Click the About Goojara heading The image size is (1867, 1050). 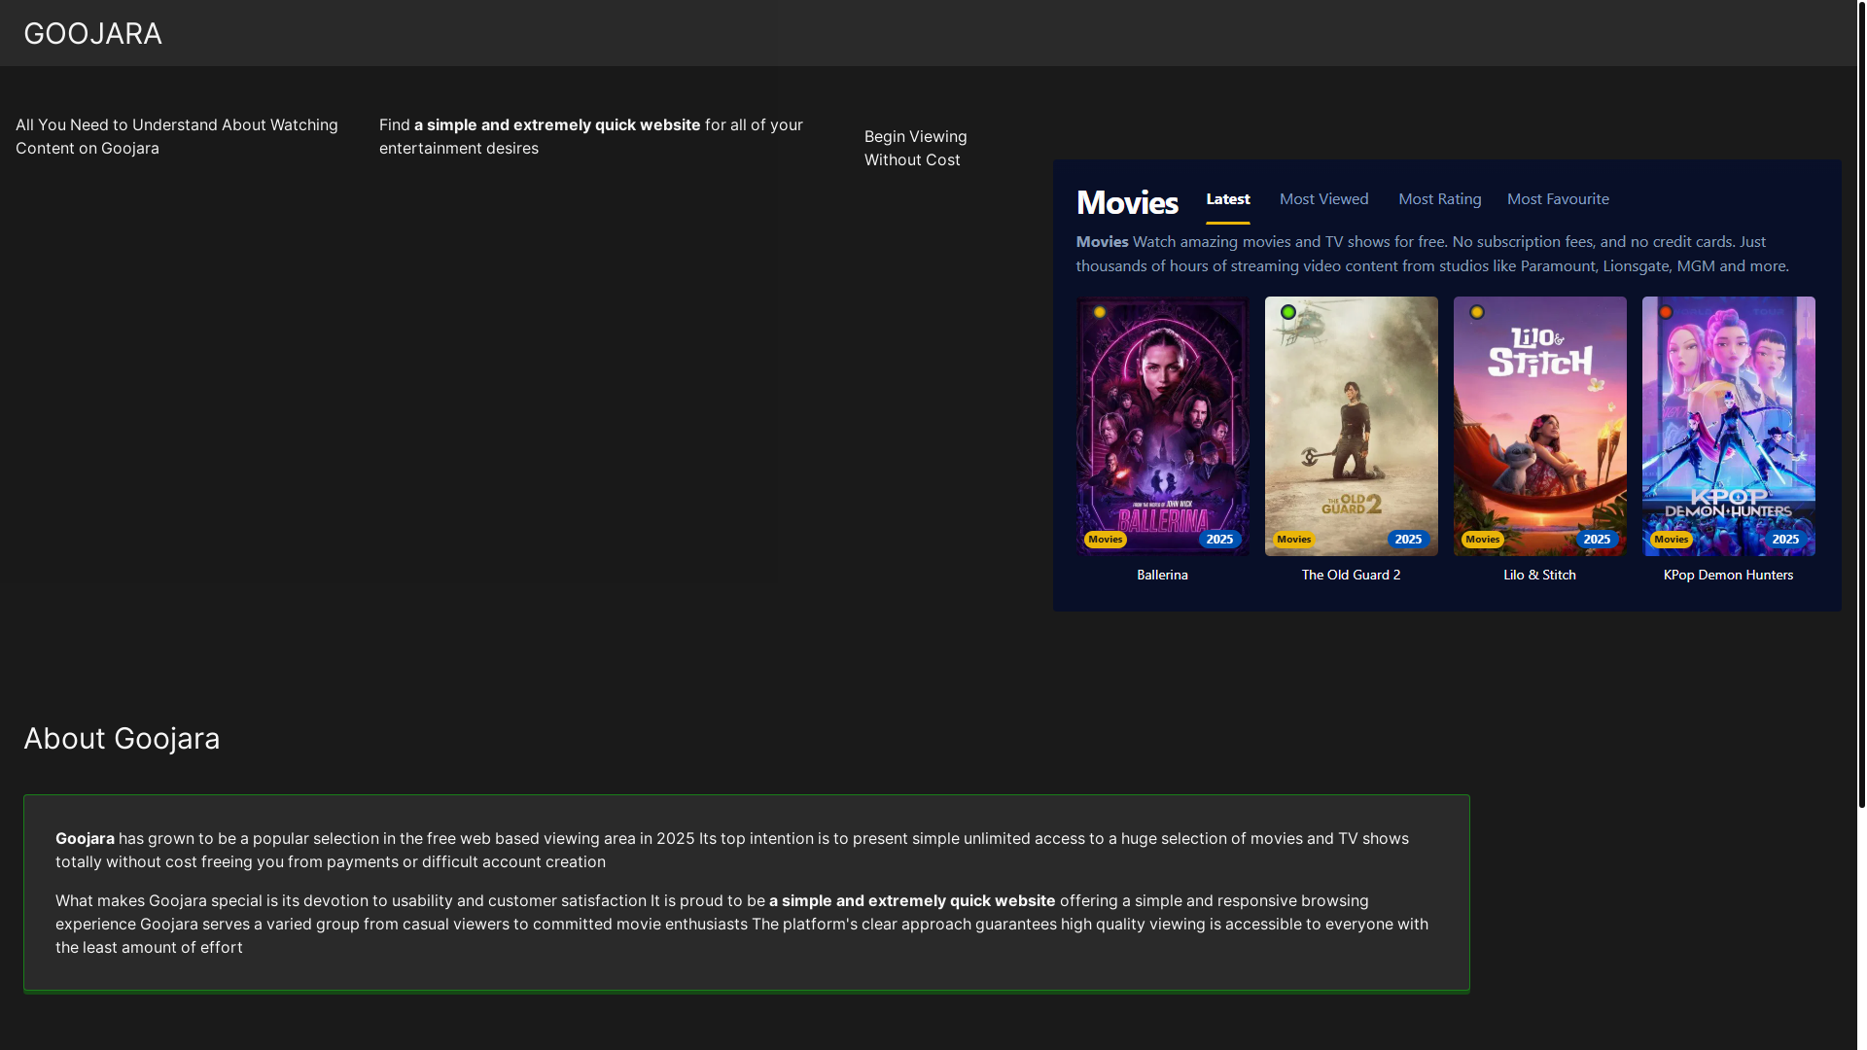coord(122,739)
